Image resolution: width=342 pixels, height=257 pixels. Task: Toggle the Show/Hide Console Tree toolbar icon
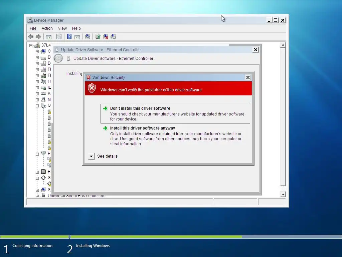click(x=49, y=36)
